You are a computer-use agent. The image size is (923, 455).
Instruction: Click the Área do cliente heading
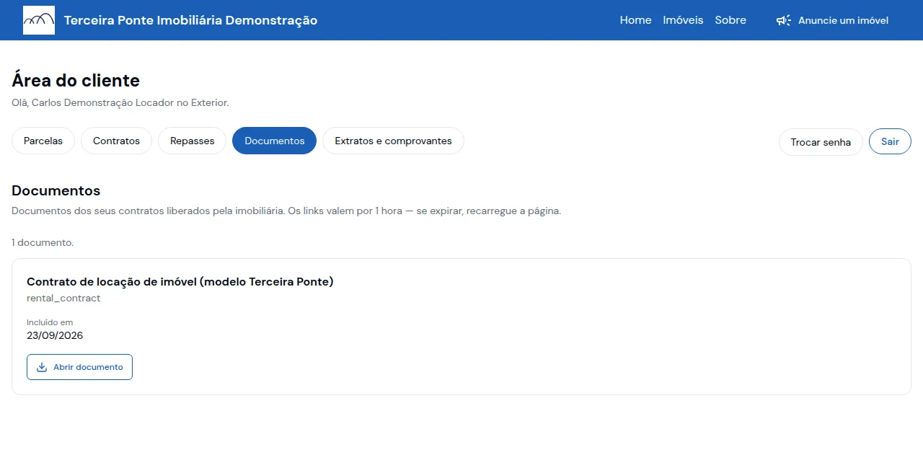click(76, 80)
